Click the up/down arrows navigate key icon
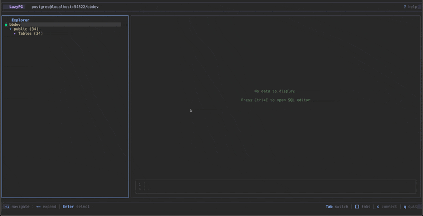Screen dimensions: 423x216 coord(7,207)
